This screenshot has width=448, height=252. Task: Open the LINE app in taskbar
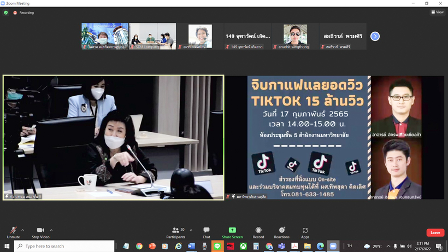(x=217, y=246)
